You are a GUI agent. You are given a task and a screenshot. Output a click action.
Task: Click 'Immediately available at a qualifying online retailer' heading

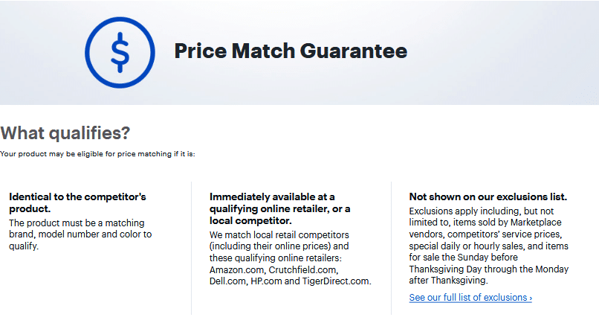pyautogui.click(x=279, y=208)
